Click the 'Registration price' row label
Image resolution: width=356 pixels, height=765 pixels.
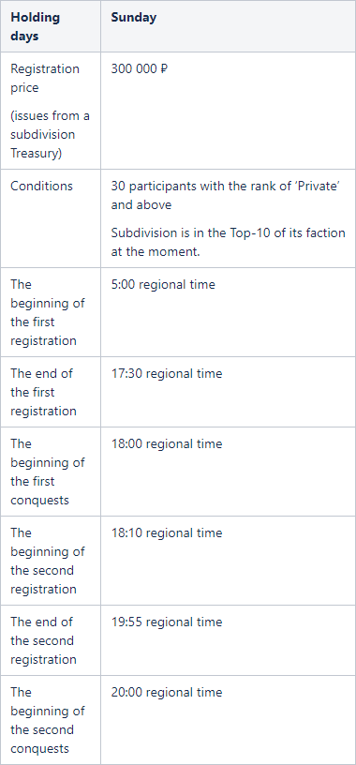tap(45, 78)
